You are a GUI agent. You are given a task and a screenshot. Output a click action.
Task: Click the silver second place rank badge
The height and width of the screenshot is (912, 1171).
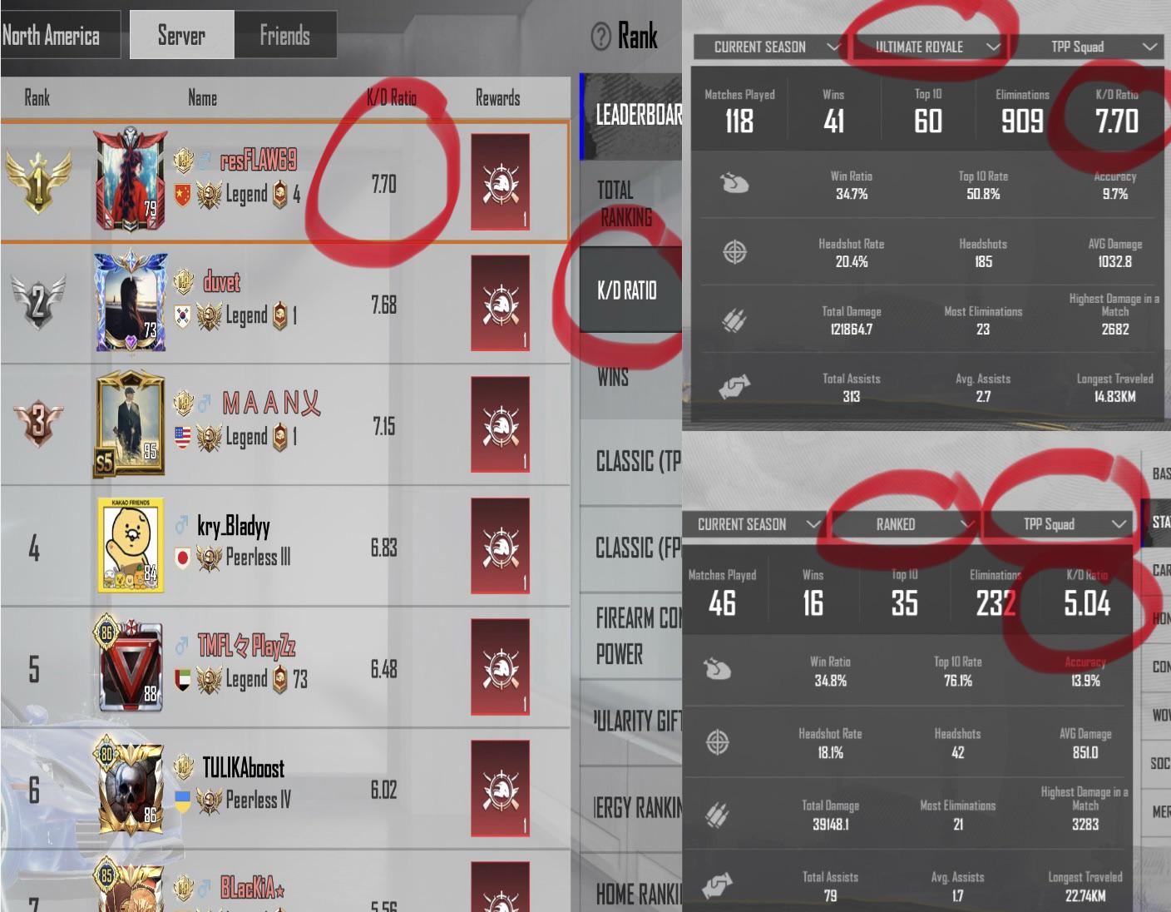37,302
